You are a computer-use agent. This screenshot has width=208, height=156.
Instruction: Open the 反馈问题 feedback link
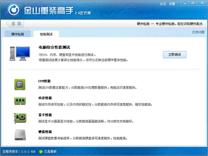point(198,32)
